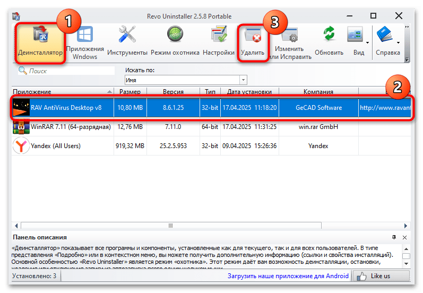
Task: Click version cell 25.2.5.953
Action: coord(173,145)
